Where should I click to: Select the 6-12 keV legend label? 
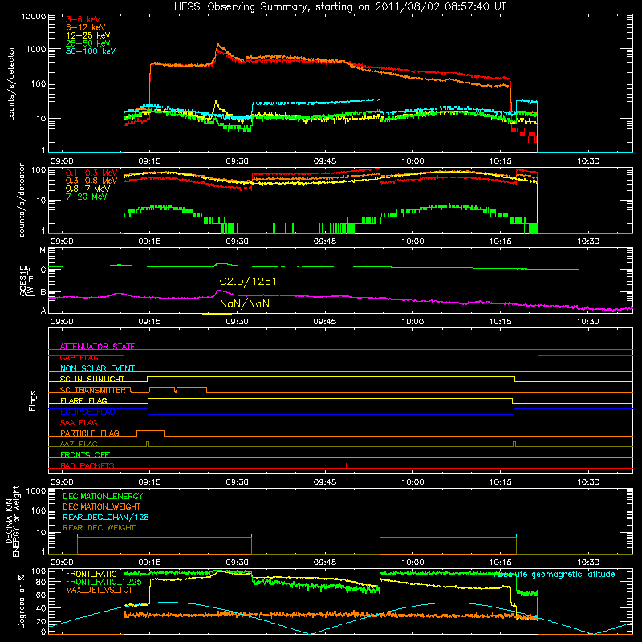pyautogui.click(x=86, y=27)
